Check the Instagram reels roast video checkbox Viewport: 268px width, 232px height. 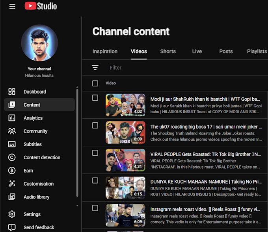click(95, 208)
